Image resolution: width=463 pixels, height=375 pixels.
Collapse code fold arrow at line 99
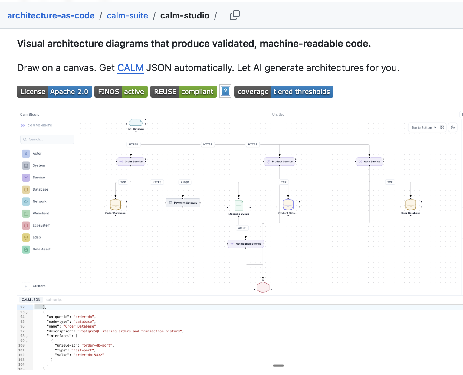pos(27,341)
